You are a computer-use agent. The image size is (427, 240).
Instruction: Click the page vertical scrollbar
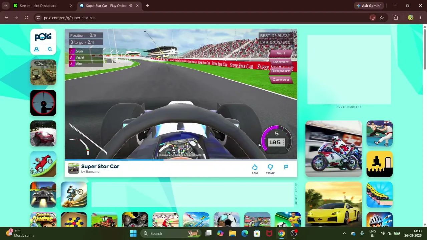(425, 50)
